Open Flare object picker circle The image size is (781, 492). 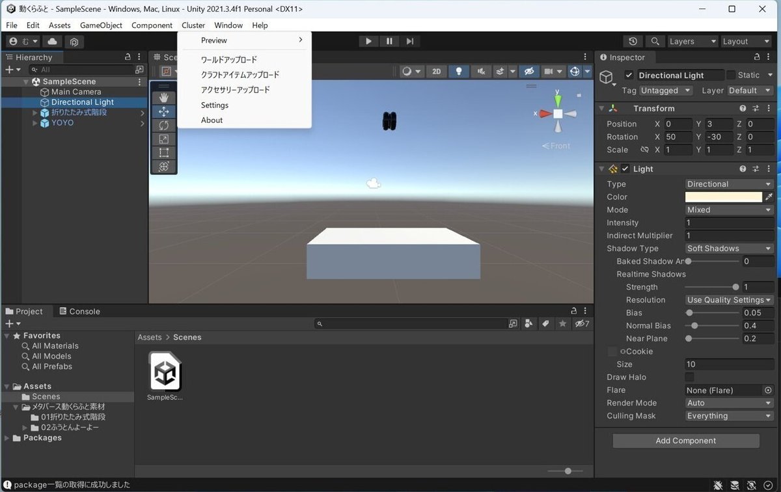click(x=768, y=390)
